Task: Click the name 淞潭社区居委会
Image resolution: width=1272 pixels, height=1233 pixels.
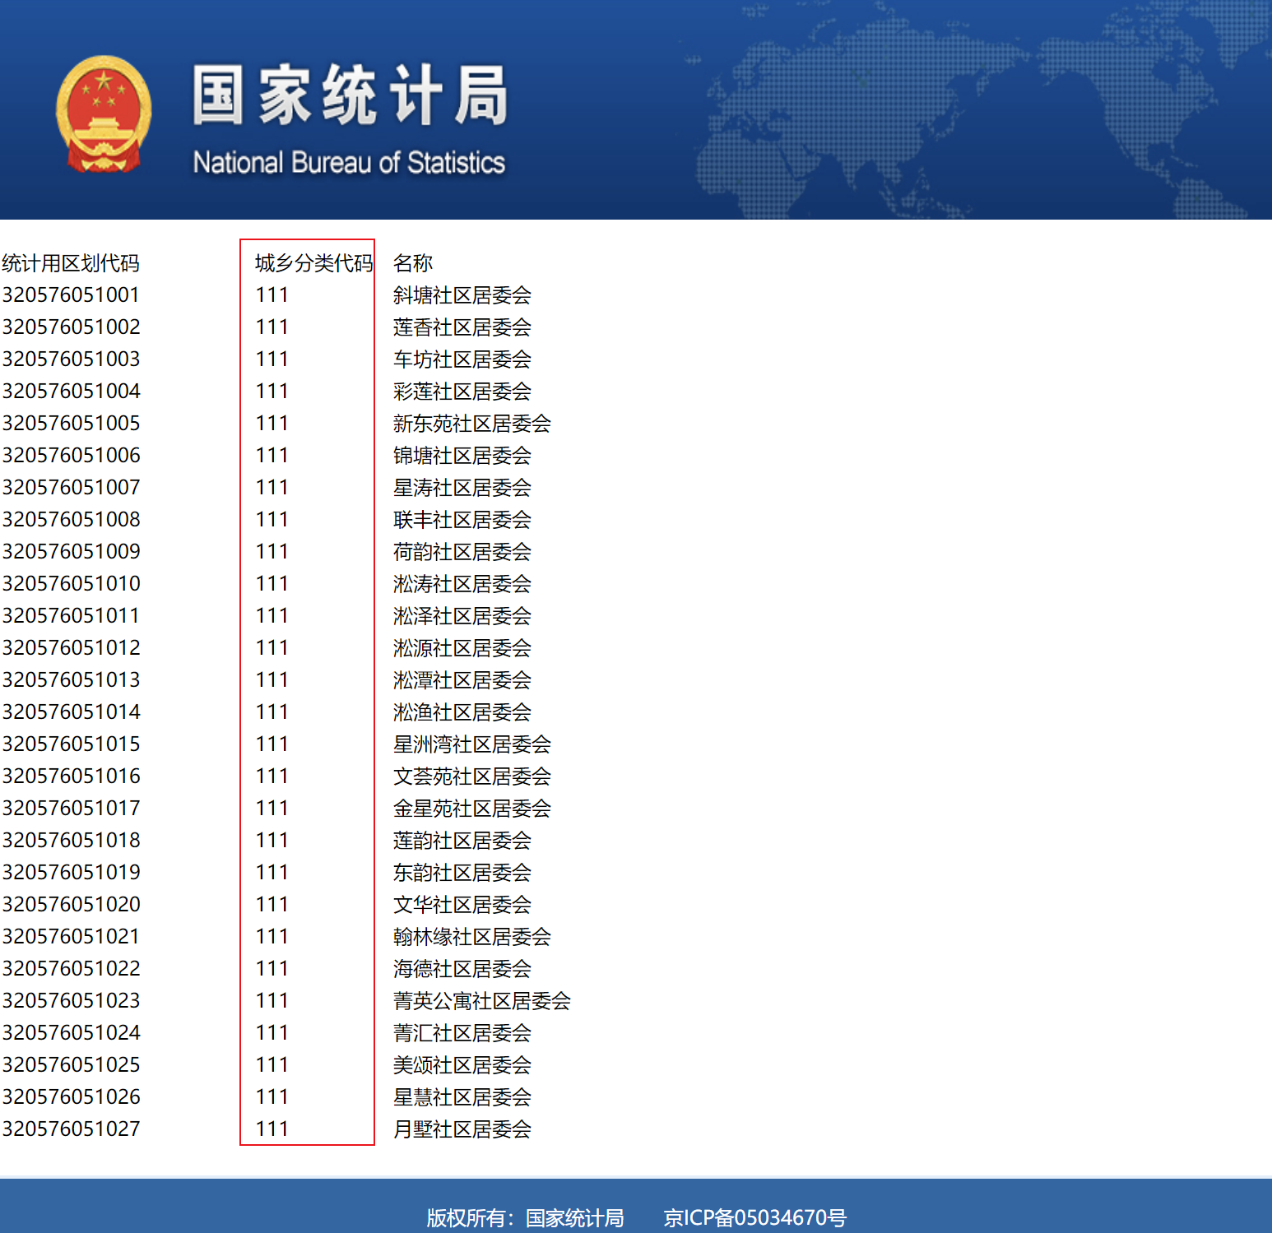Action: click(x=462, y=680)
